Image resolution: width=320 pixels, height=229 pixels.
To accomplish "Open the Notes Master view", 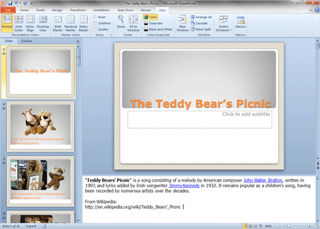I will click(84, 23).
